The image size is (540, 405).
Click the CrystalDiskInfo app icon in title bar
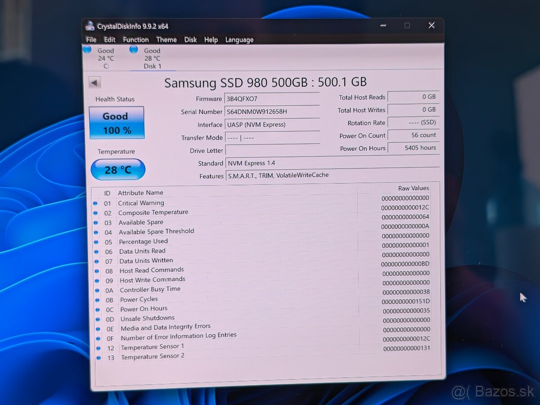coord(90,26)
